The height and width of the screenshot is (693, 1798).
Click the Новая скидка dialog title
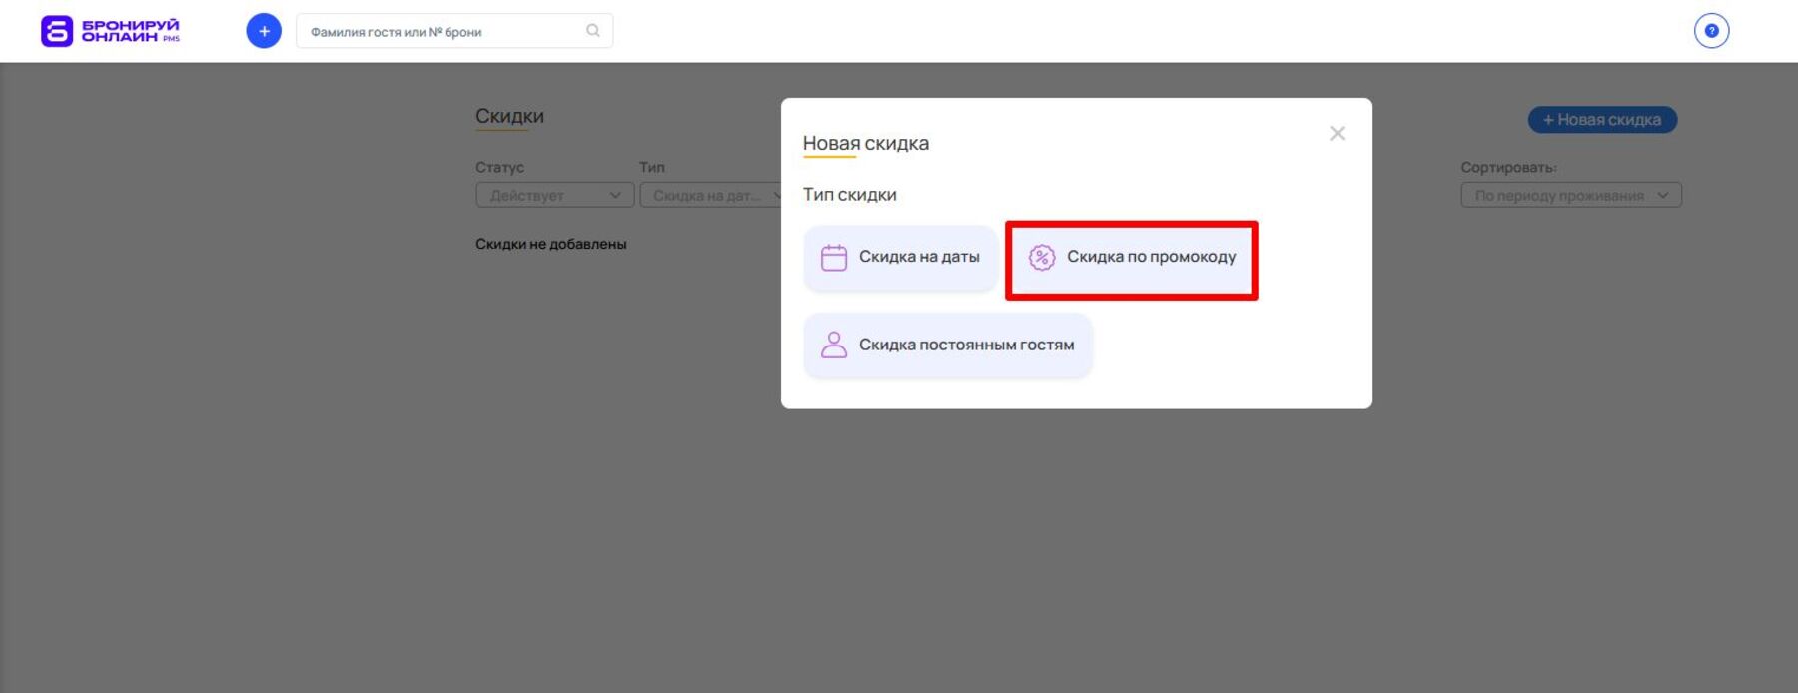pos(865,143)
